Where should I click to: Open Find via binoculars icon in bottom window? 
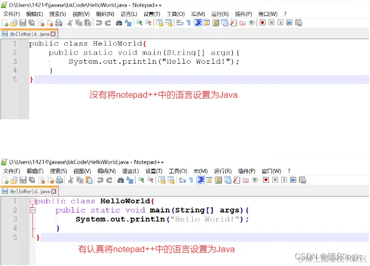tap(121, 180)
